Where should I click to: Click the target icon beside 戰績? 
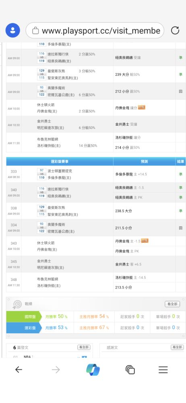[17, 304]
